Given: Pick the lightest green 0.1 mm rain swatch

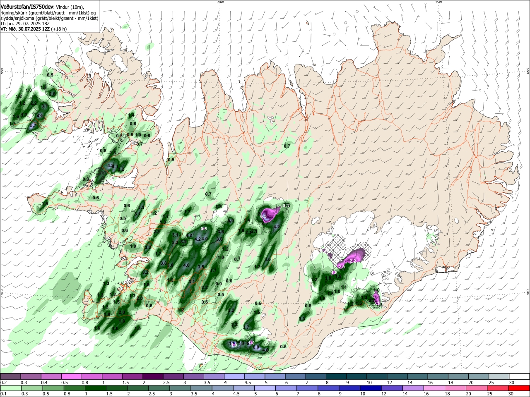Looking at the screenshot, I should tap(11, 388).
